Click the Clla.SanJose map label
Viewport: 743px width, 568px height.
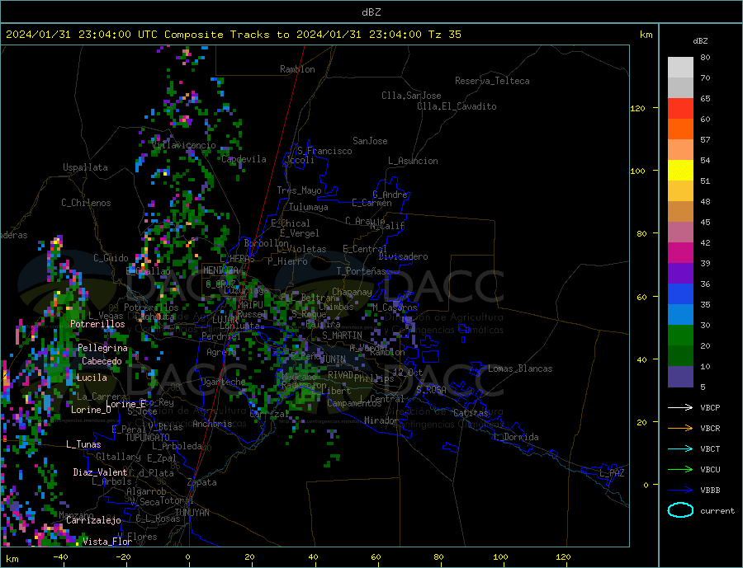411,96
